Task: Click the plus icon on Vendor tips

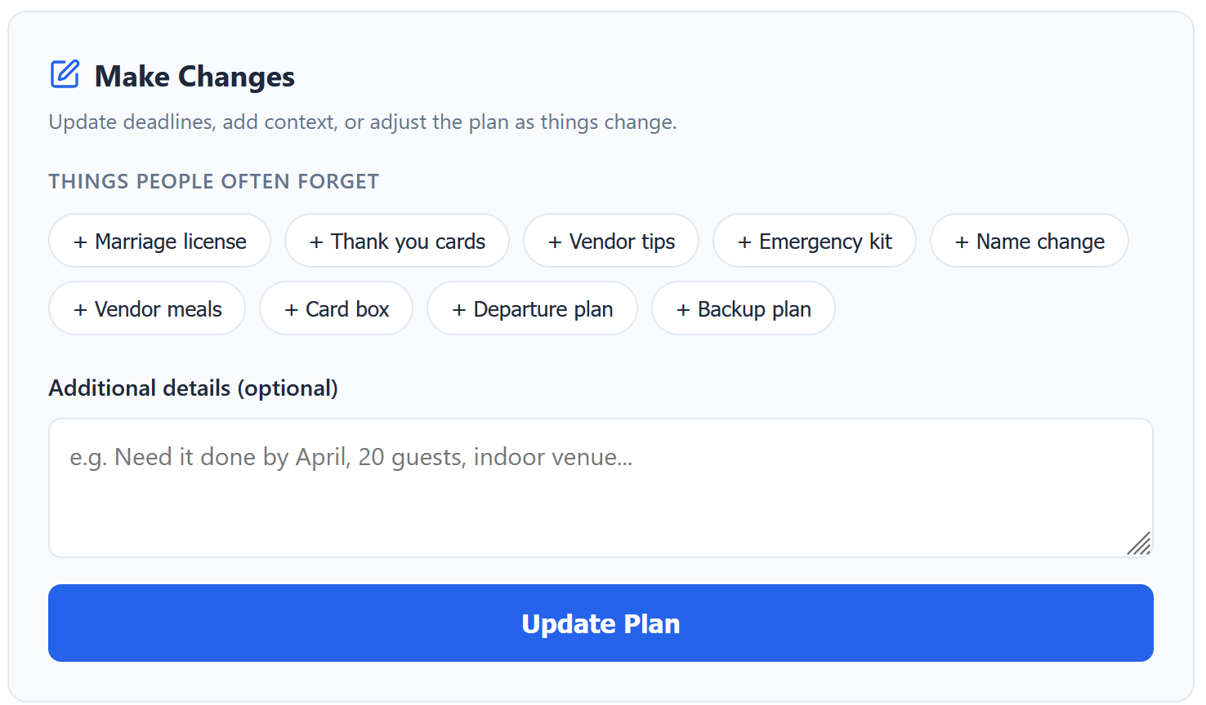Action: [x=555, y=242]
